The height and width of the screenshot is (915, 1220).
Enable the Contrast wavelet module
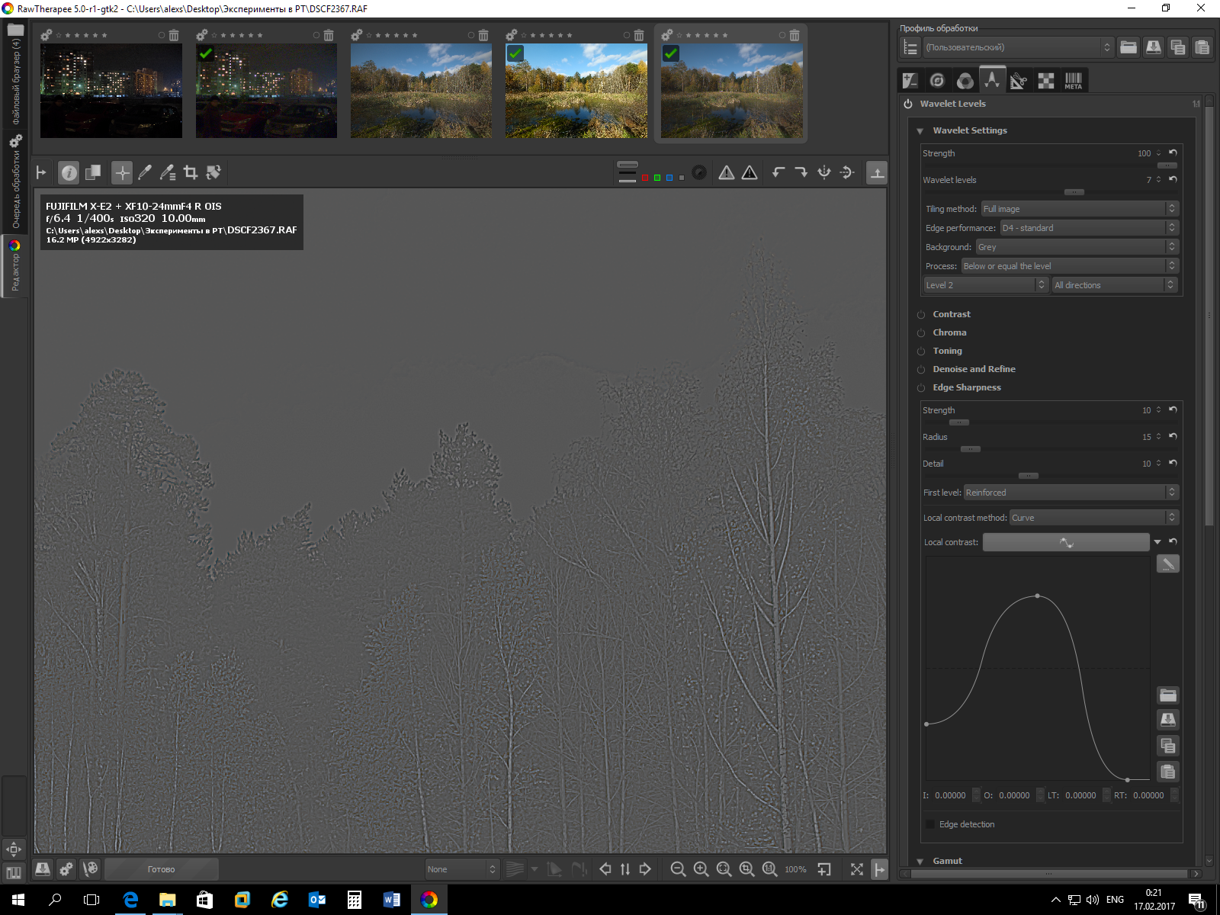(x=921, y=315)
